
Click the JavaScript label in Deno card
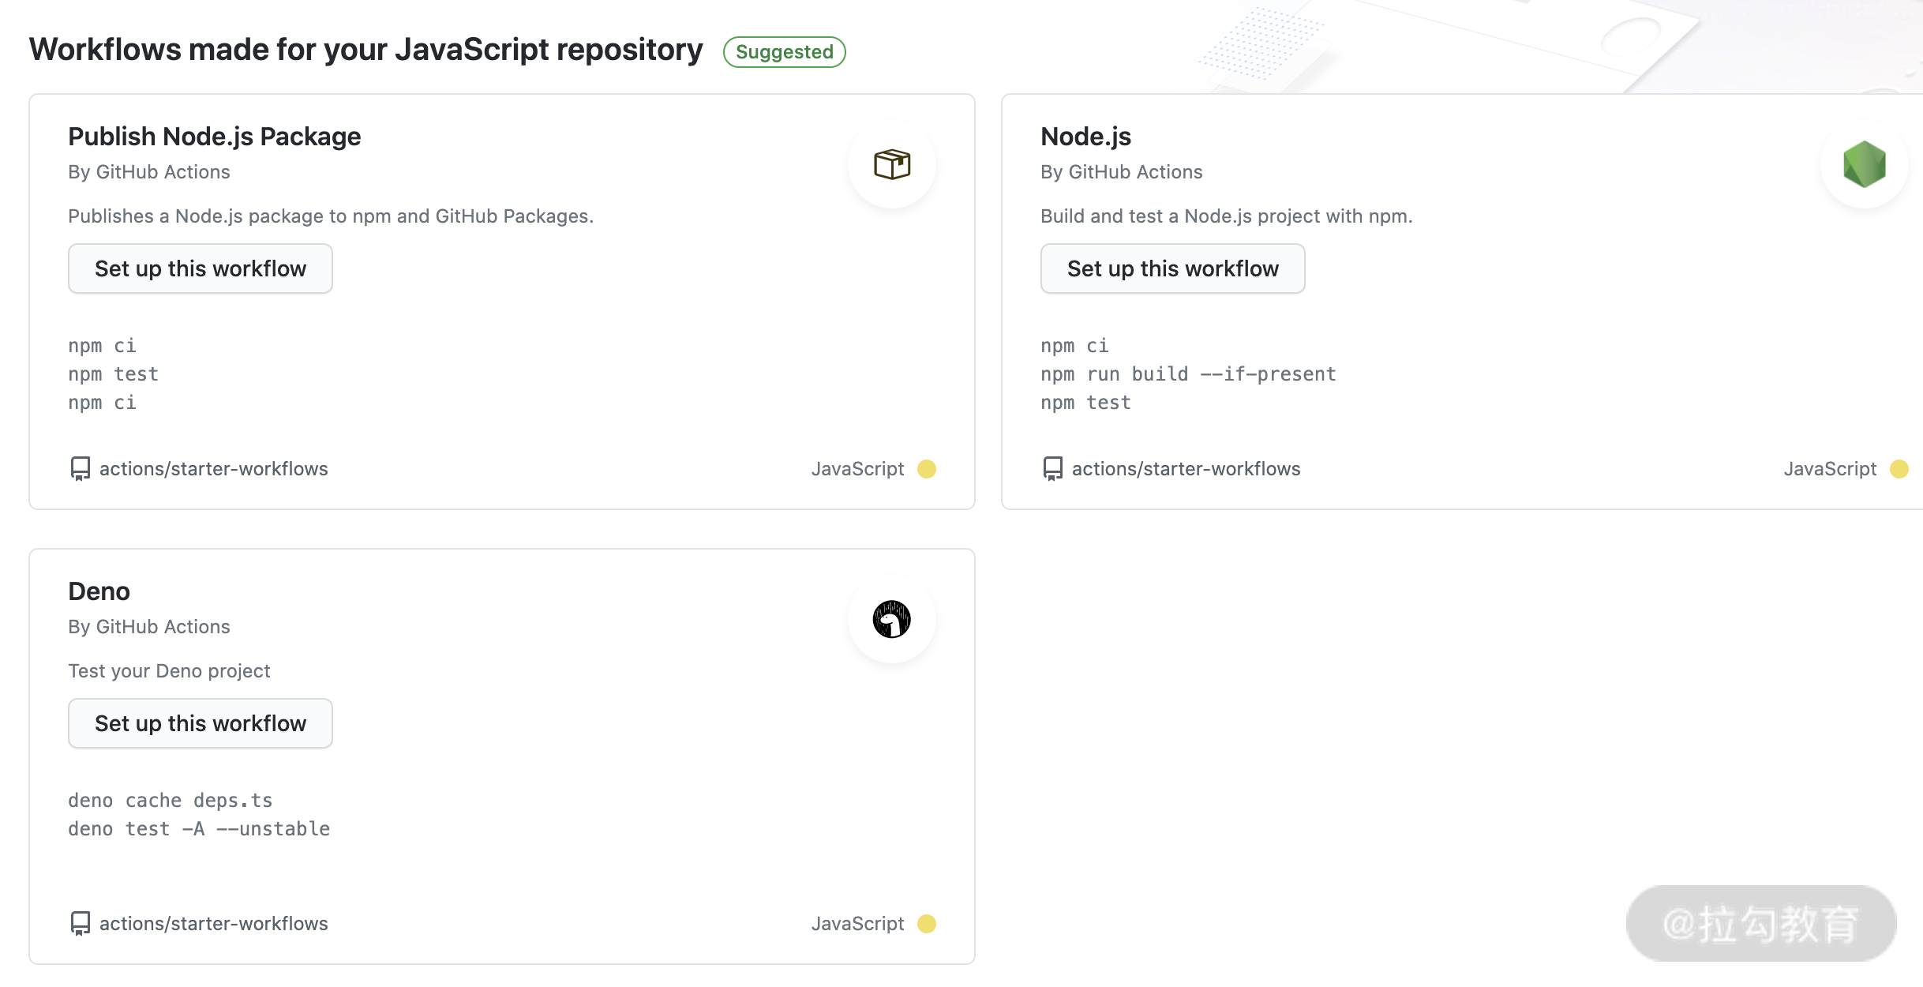(857, 924)
